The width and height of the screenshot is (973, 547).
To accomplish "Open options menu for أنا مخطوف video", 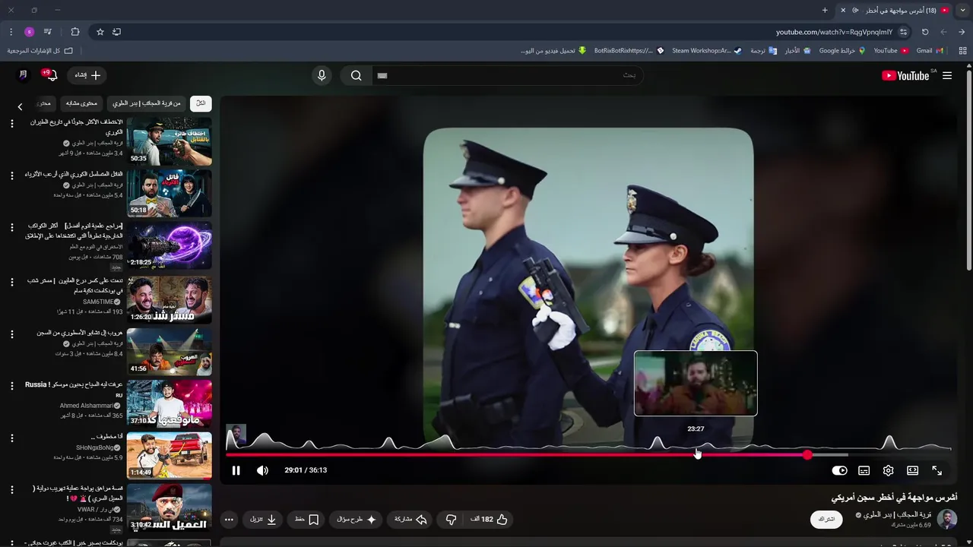I will tap(11, 438).
